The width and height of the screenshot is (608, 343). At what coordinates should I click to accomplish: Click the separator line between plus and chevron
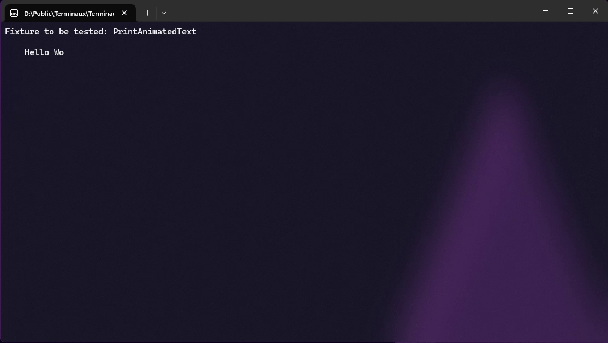[x=156, y=13]
